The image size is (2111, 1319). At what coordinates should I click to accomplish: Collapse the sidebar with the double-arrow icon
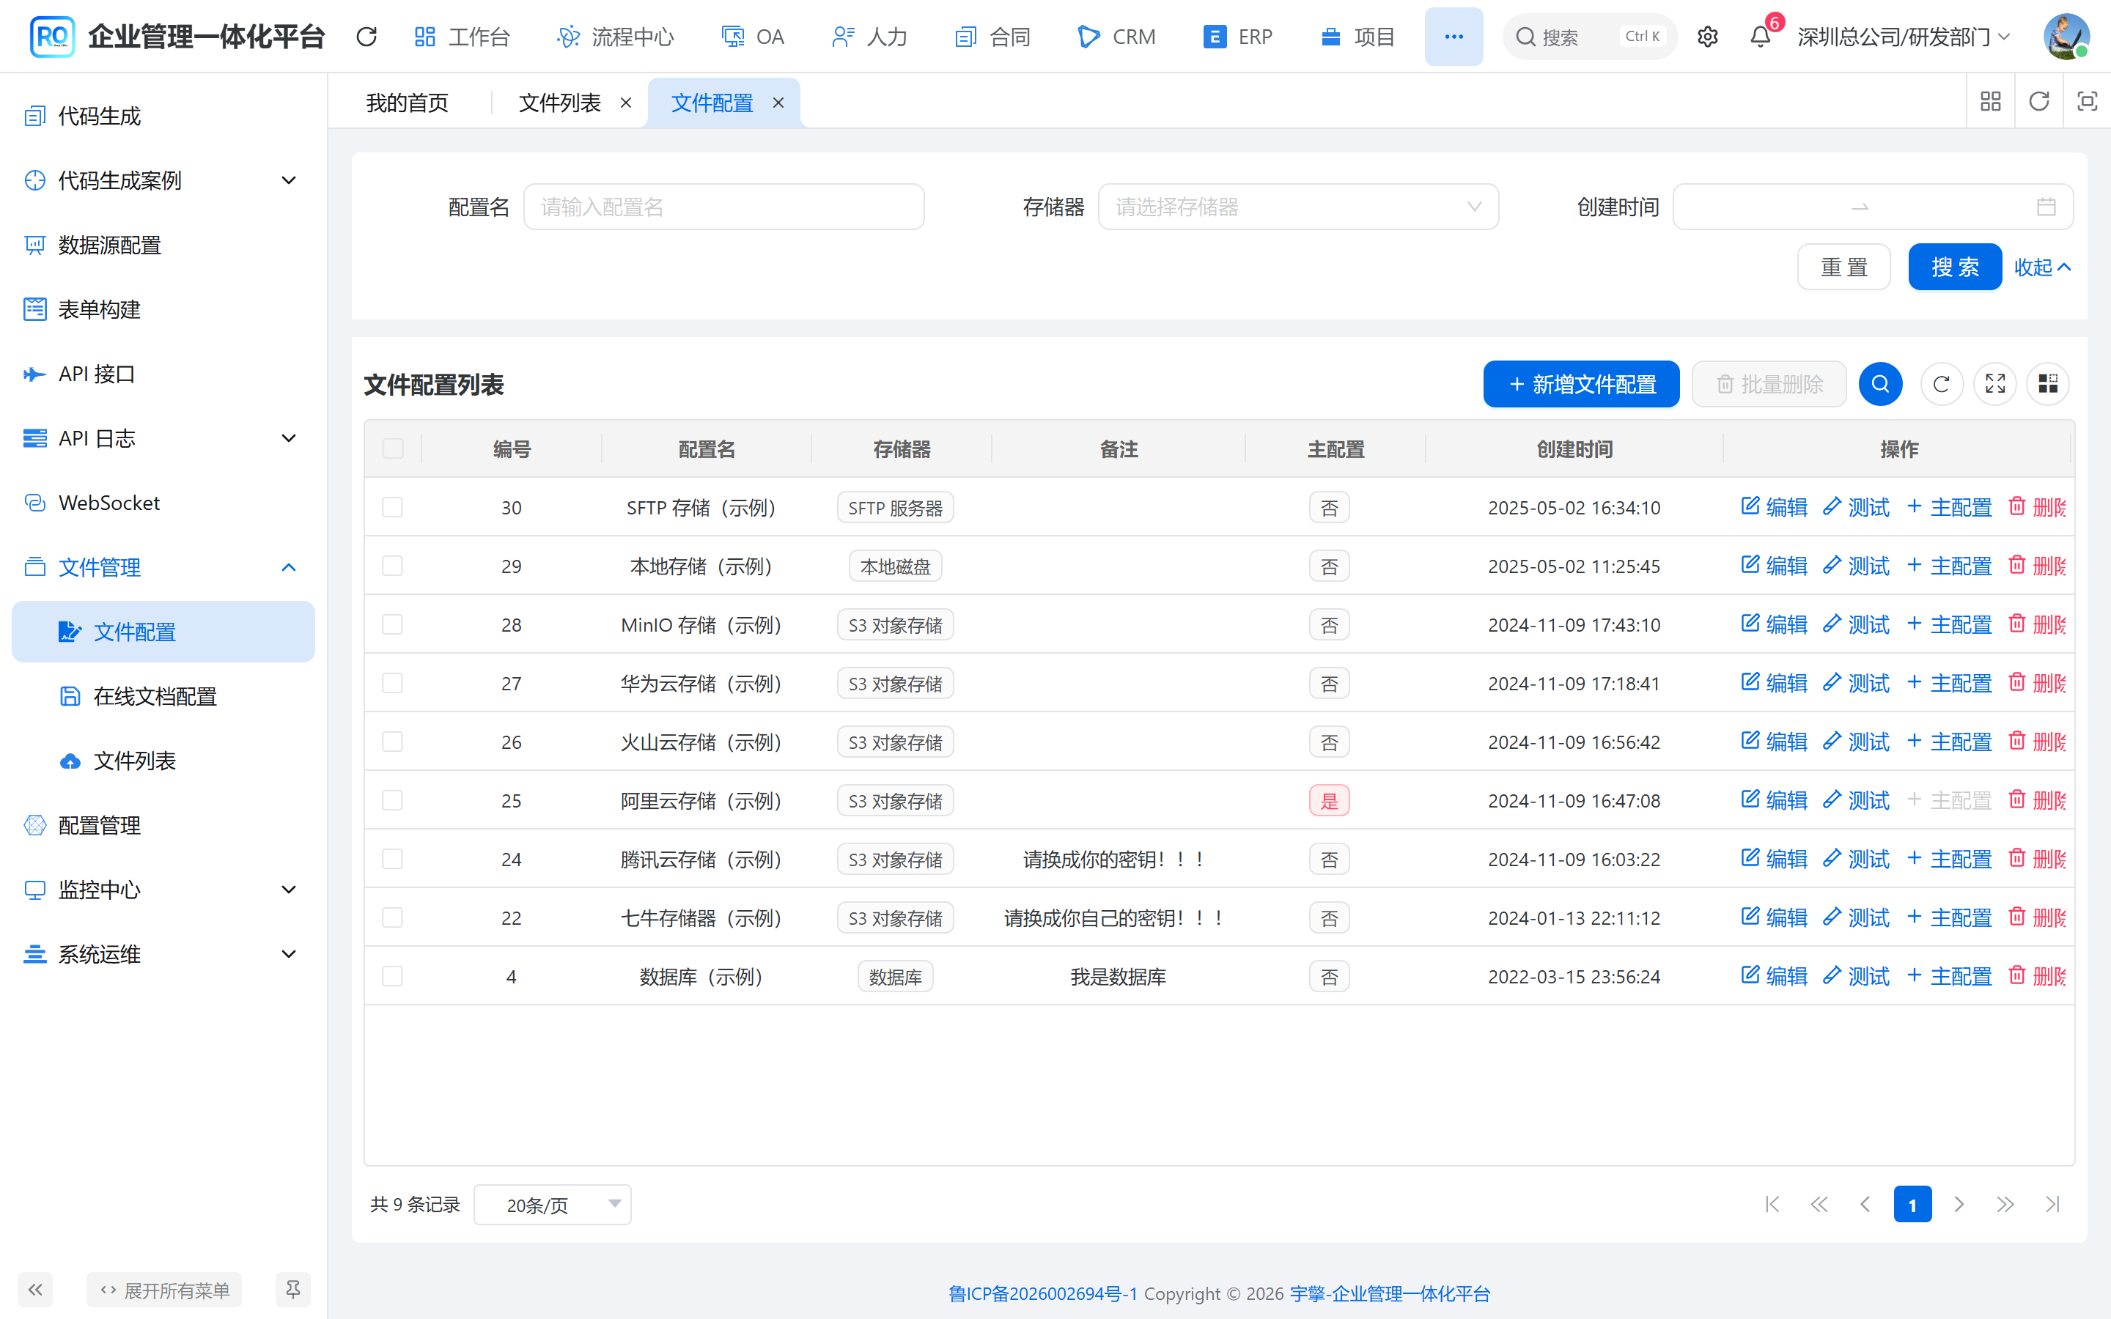[35, 1290]
